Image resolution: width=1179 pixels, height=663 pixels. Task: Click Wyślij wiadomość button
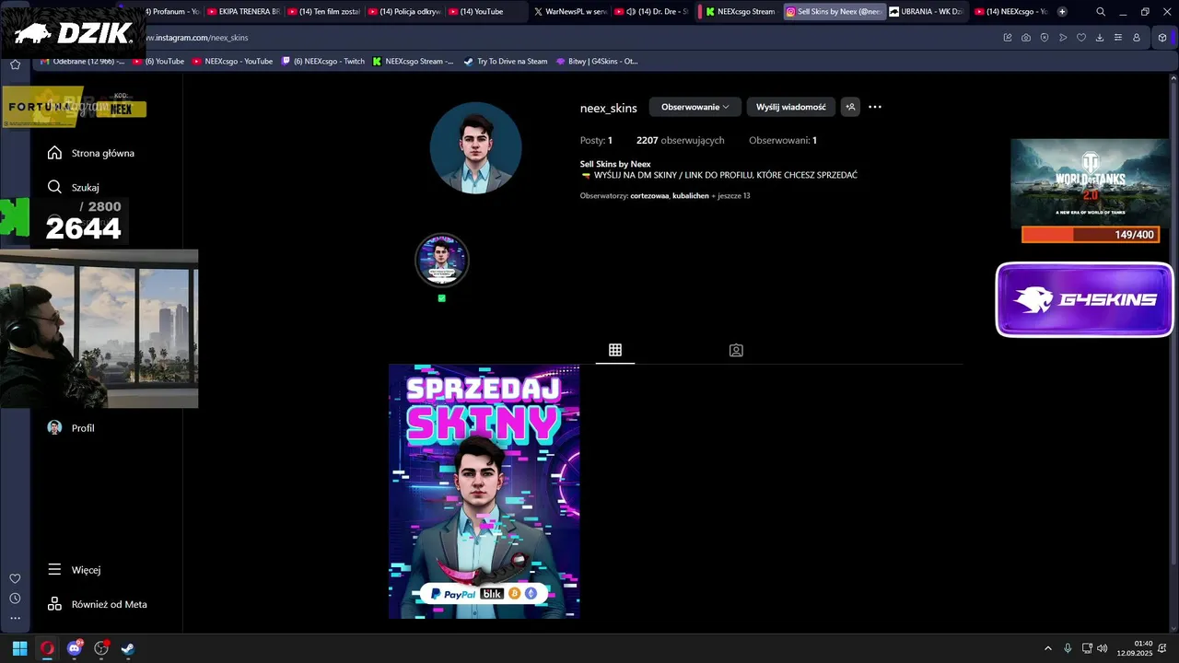791,107
